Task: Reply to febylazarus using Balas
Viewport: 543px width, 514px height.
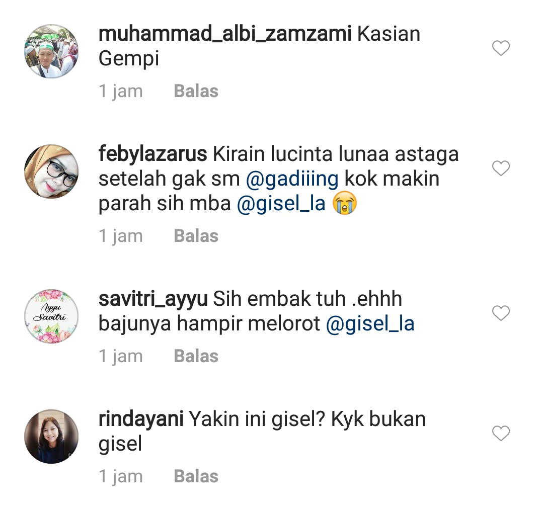Action: pos(196,236)
